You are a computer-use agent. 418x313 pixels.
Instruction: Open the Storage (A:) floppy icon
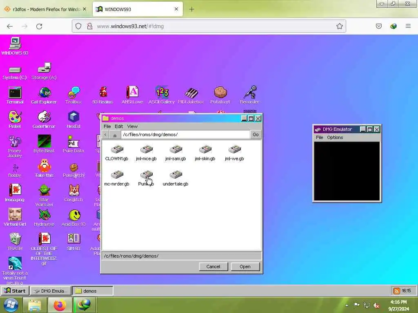pos(44,71)
